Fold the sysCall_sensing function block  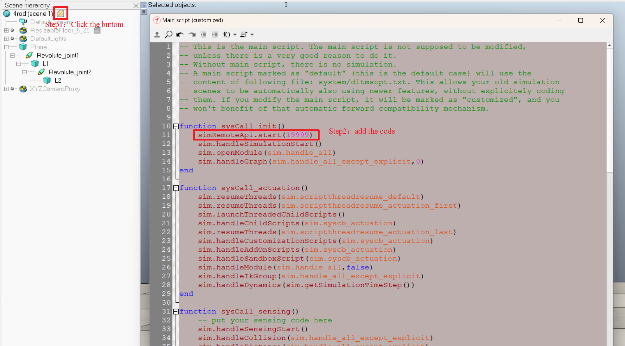point(176,312)
